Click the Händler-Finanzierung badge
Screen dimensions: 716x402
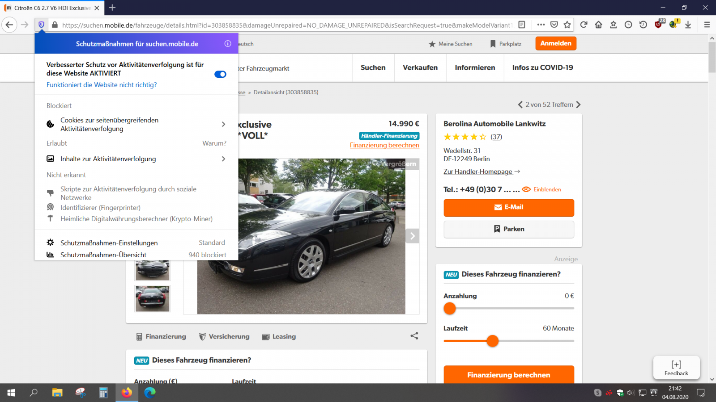[x=389, y=136]
